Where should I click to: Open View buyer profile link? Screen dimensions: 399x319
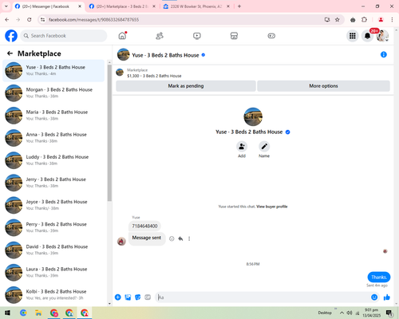[x=272, y=207]
